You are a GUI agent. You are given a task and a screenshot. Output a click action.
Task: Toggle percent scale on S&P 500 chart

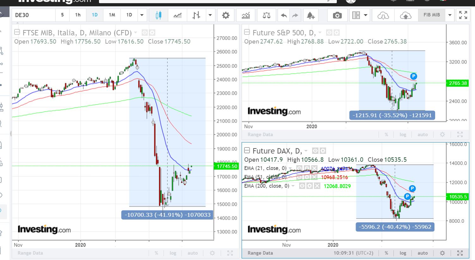click(x=386, y=135)
